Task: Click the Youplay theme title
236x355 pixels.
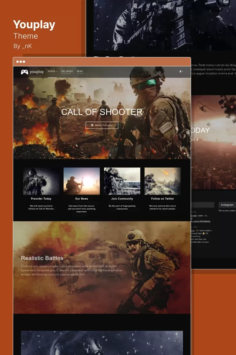Action: (x=34, y=25)
